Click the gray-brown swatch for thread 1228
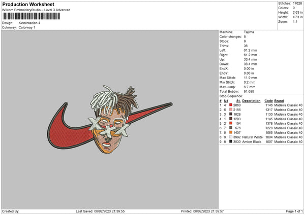 pyautogui.click(x=231, y=128)
